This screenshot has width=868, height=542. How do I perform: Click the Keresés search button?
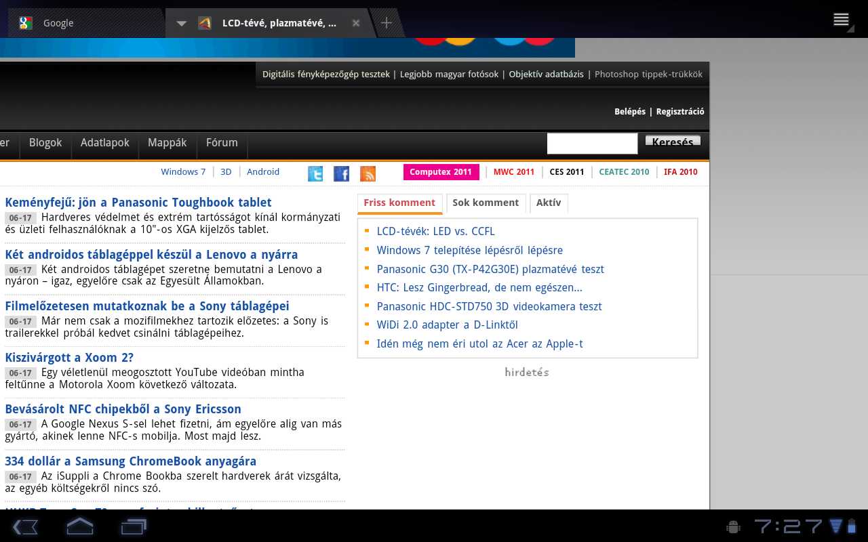click(x=673, y=141)
